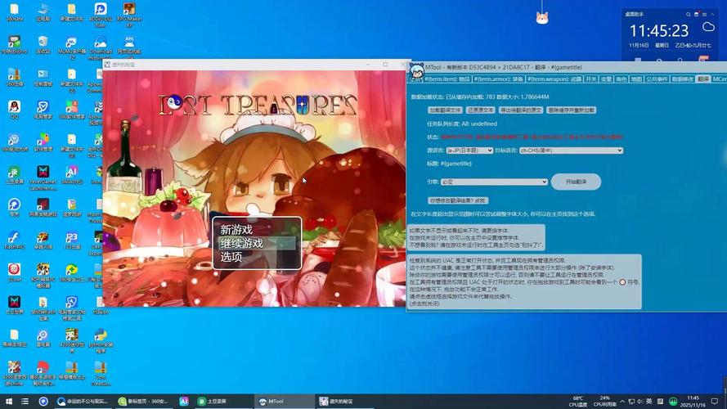Select the 翻译 tab in MTool
The width and height of the screenshot is (727, 409).
point(703,79)
